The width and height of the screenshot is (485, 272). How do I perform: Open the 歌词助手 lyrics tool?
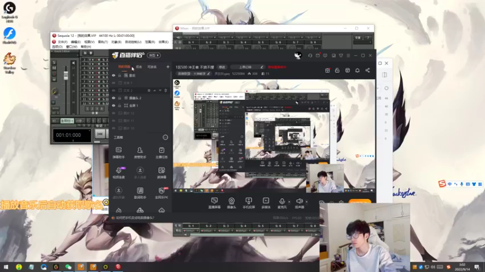pos(140,193)
